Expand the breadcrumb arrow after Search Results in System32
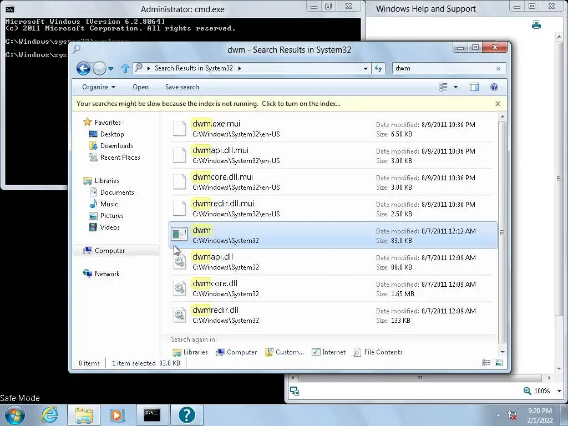Image resolution: width=568 pixels, height=426 pixels. tap(240, 68)
